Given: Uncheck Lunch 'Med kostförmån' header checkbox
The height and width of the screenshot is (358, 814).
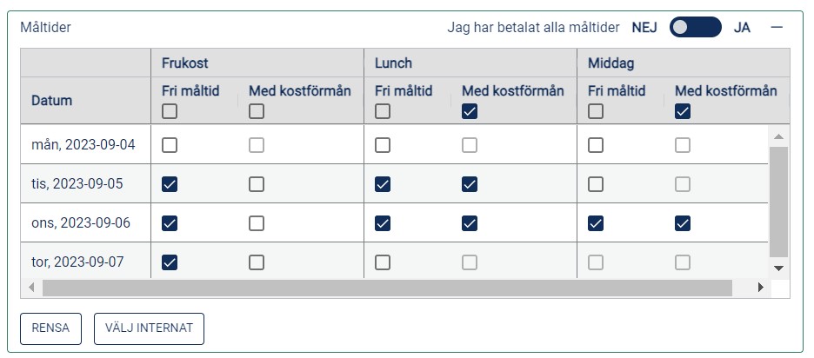Looking at the screenshot, I should 470,111.
